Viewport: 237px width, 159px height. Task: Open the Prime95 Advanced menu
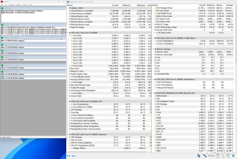point(12,5)
